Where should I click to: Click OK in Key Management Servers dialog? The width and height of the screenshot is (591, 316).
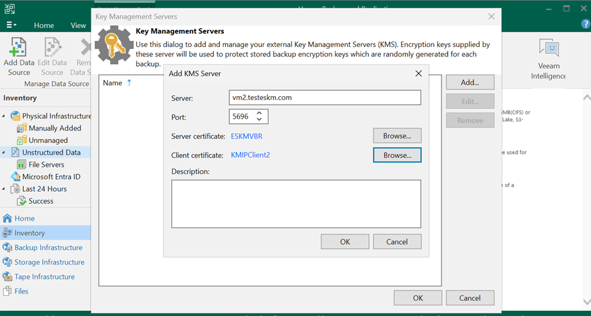(x=417, y=298)
